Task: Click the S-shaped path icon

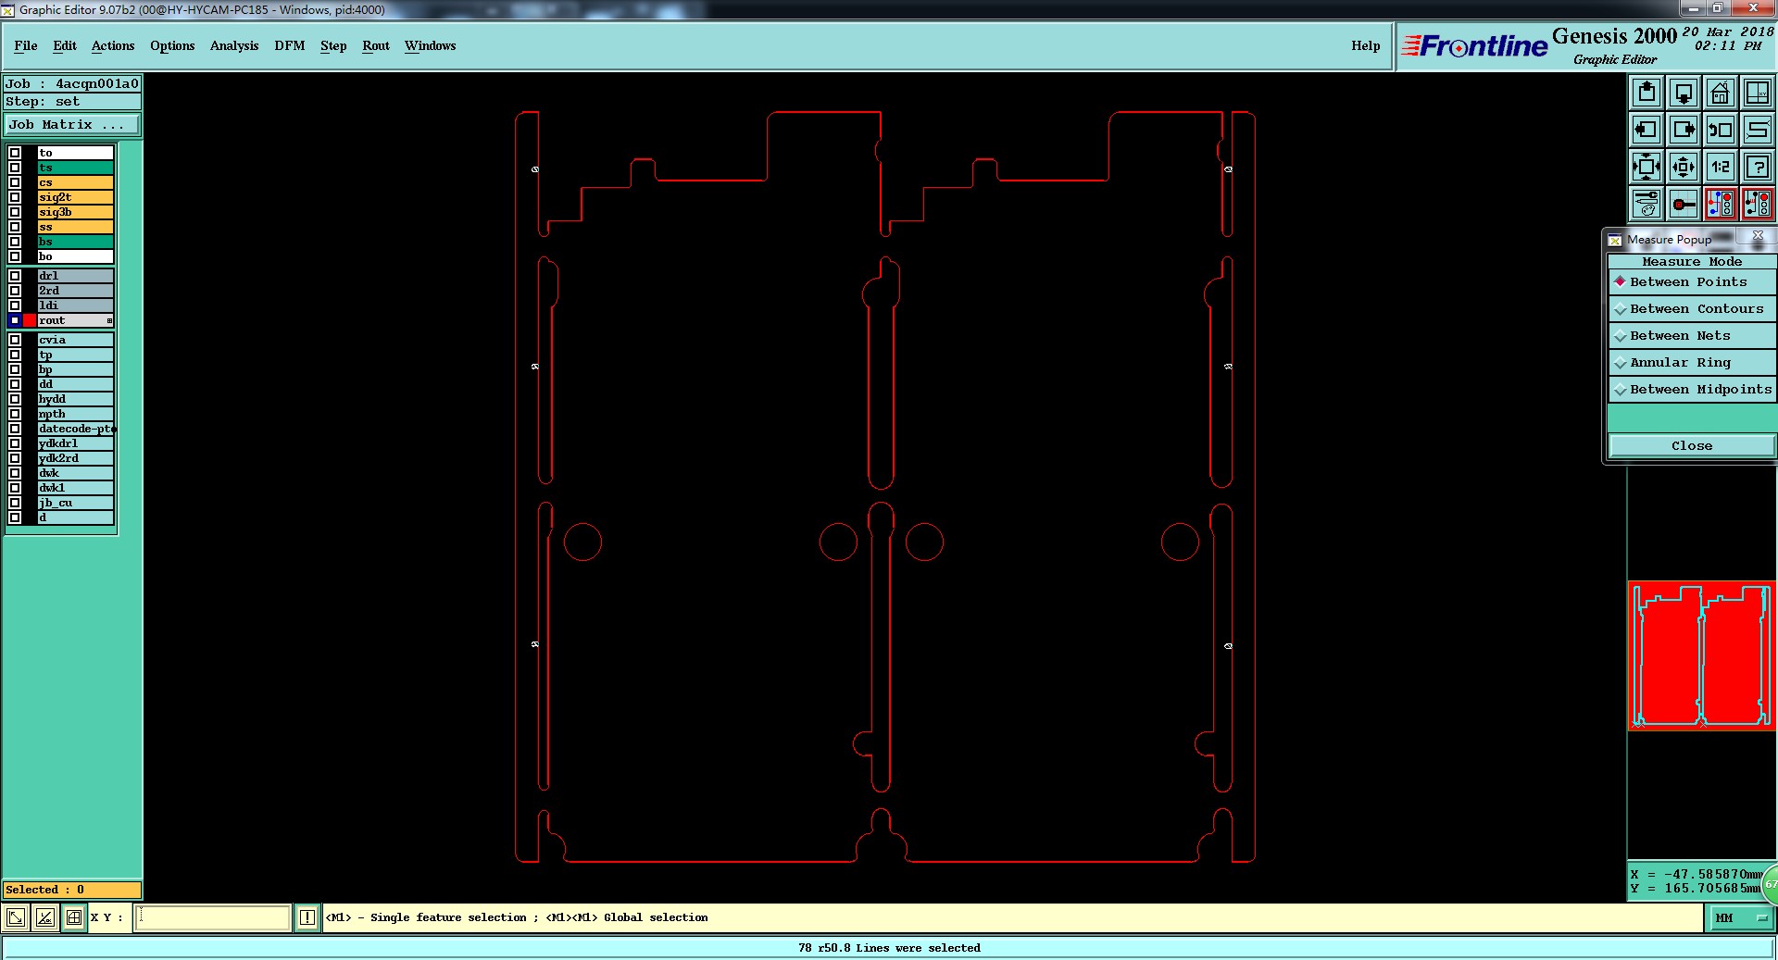Action: click(1758, 130)
